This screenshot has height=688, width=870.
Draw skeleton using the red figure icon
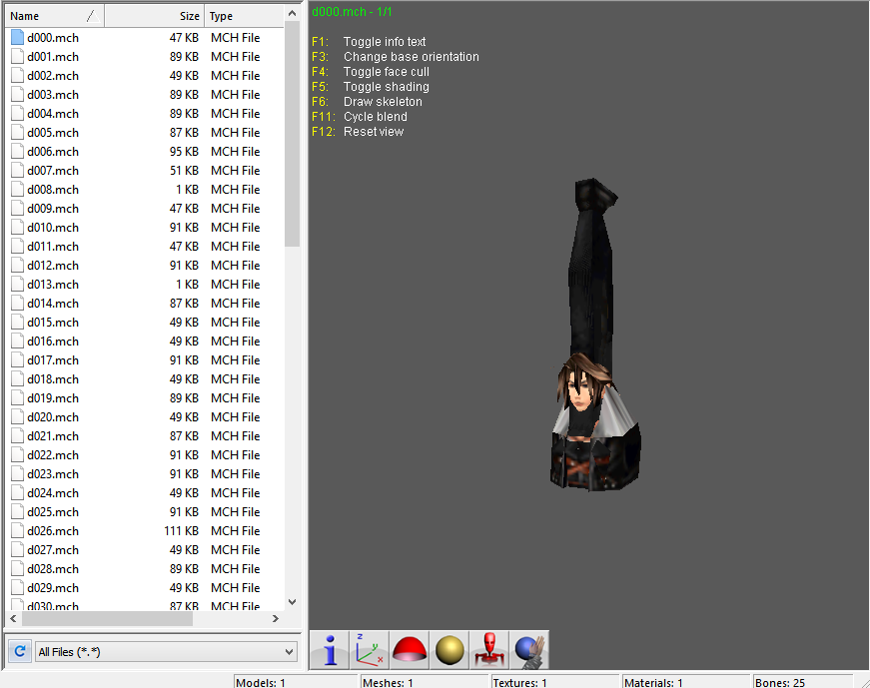[489, 650]
